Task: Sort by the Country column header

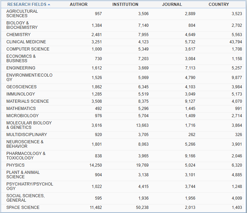Action: pos(219,4)
